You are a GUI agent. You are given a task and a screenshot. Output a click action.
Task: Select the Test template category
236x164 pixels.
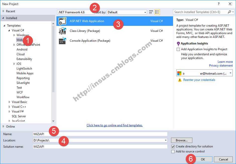pyautogui.click(x=19, y=88)
